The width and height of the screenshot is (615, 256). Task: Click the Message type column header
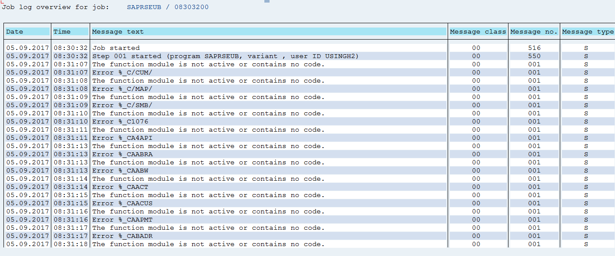[x=588, y=31]
